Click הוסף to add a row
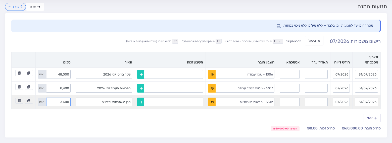This screenshot has width=392, height=143. 372,118
